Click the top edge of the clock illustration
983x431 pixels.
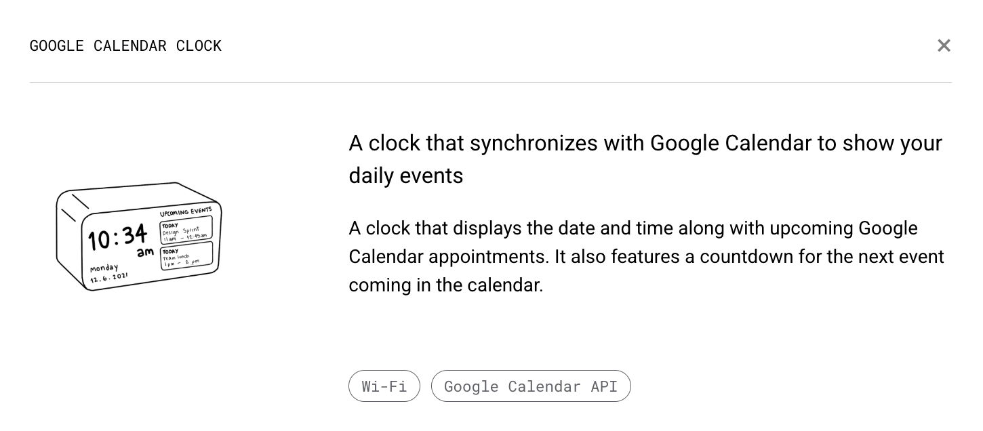(136, 188)
